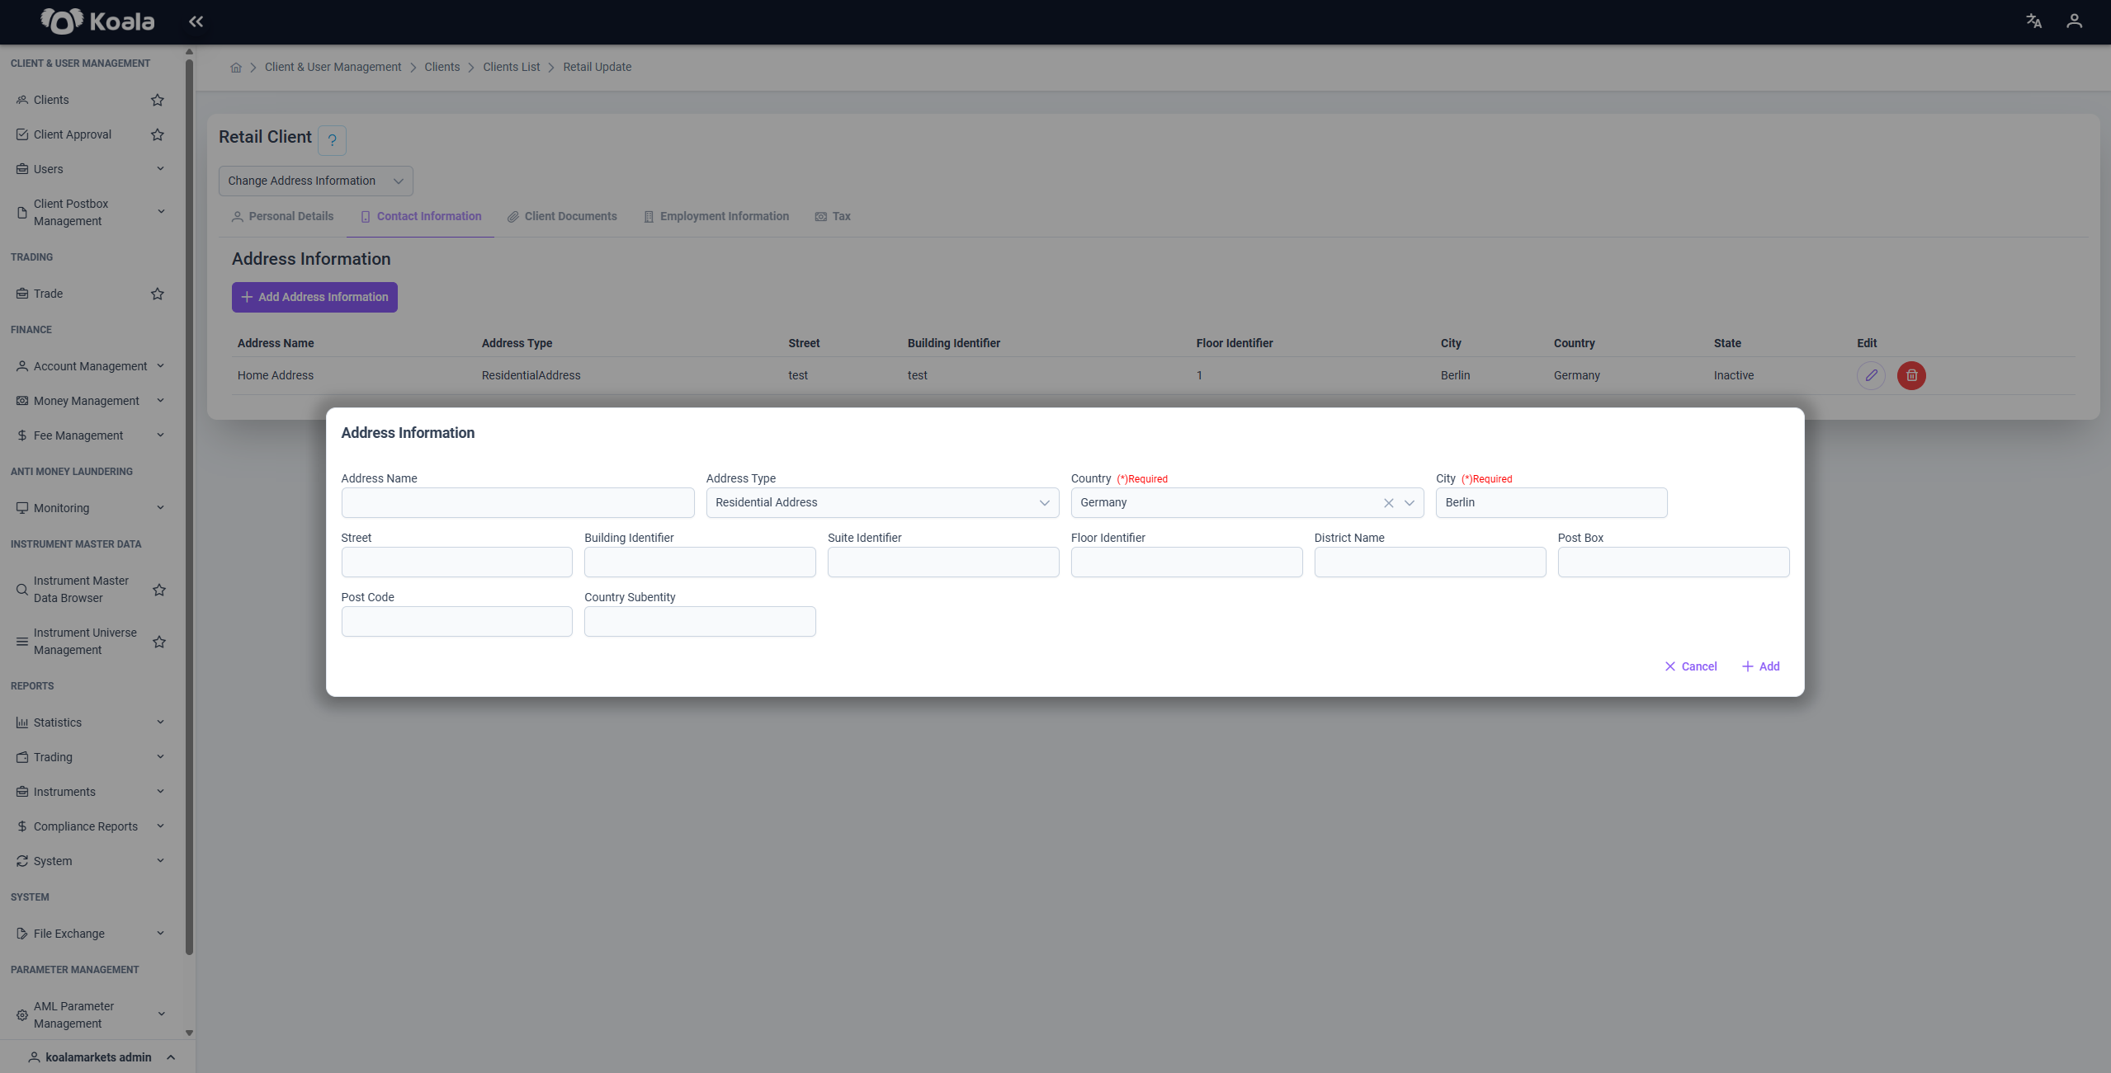Expand the System reports menu
Image resolution: width=2111 pixels, height=1073 pixels.
point(160,861)
